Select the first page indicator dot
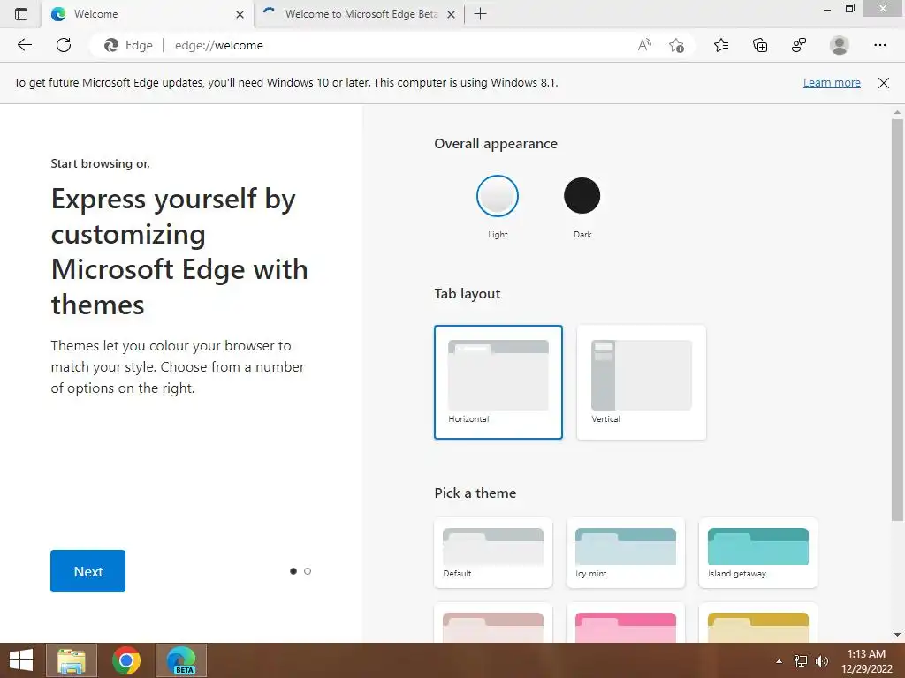The image size is (905, 678). [293, 571]
